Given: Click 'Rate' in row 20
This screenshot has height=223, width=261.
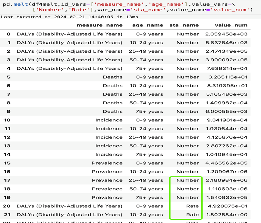Looking at the screenshot, I should pyautogui.click(x=193, y=206).
